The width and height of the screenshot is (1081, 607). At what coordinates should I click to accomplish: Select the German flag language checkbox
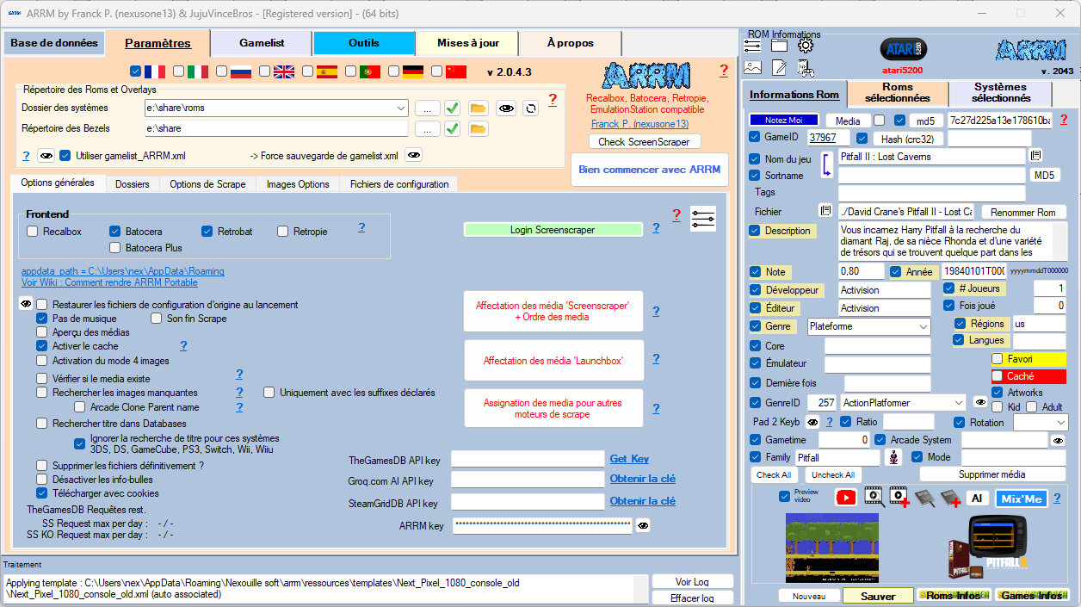393,71
